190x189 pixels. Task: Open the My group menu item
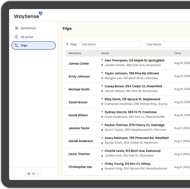(33, 37)
